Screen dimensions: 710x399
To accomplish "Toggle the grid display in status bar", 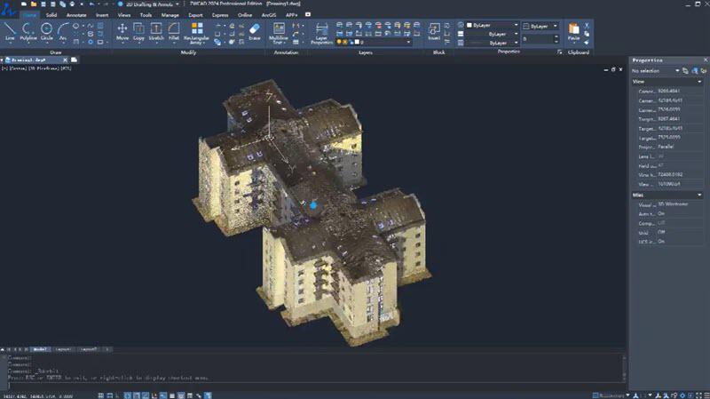I will pos(101,395).
